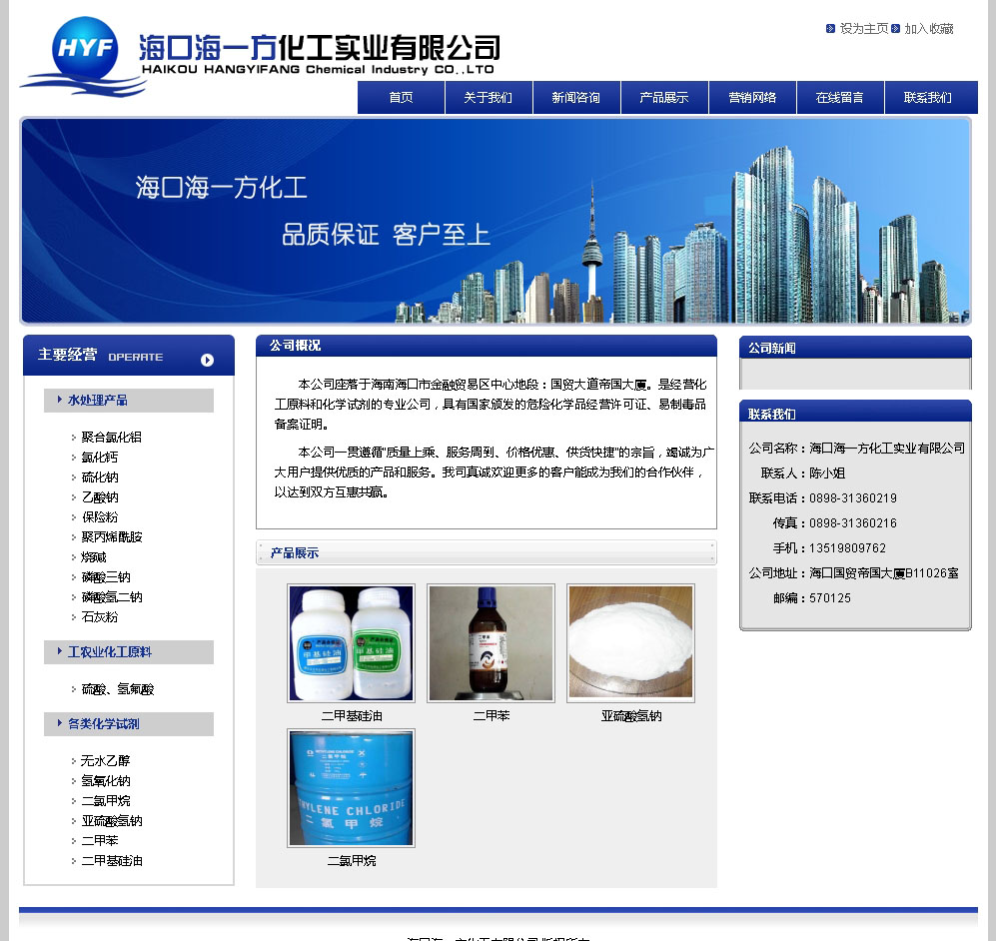Open the 保险粉 sidebar link
The height and width of the screenshot is (941, 996).
[100, 516]
